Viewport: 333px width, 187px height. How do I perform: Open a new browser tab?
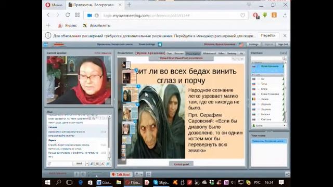tap(129, 5)
